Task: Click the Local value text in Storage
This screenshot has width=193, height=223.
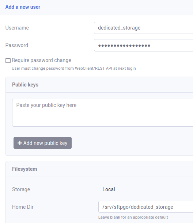Action: tap(109, 189)
